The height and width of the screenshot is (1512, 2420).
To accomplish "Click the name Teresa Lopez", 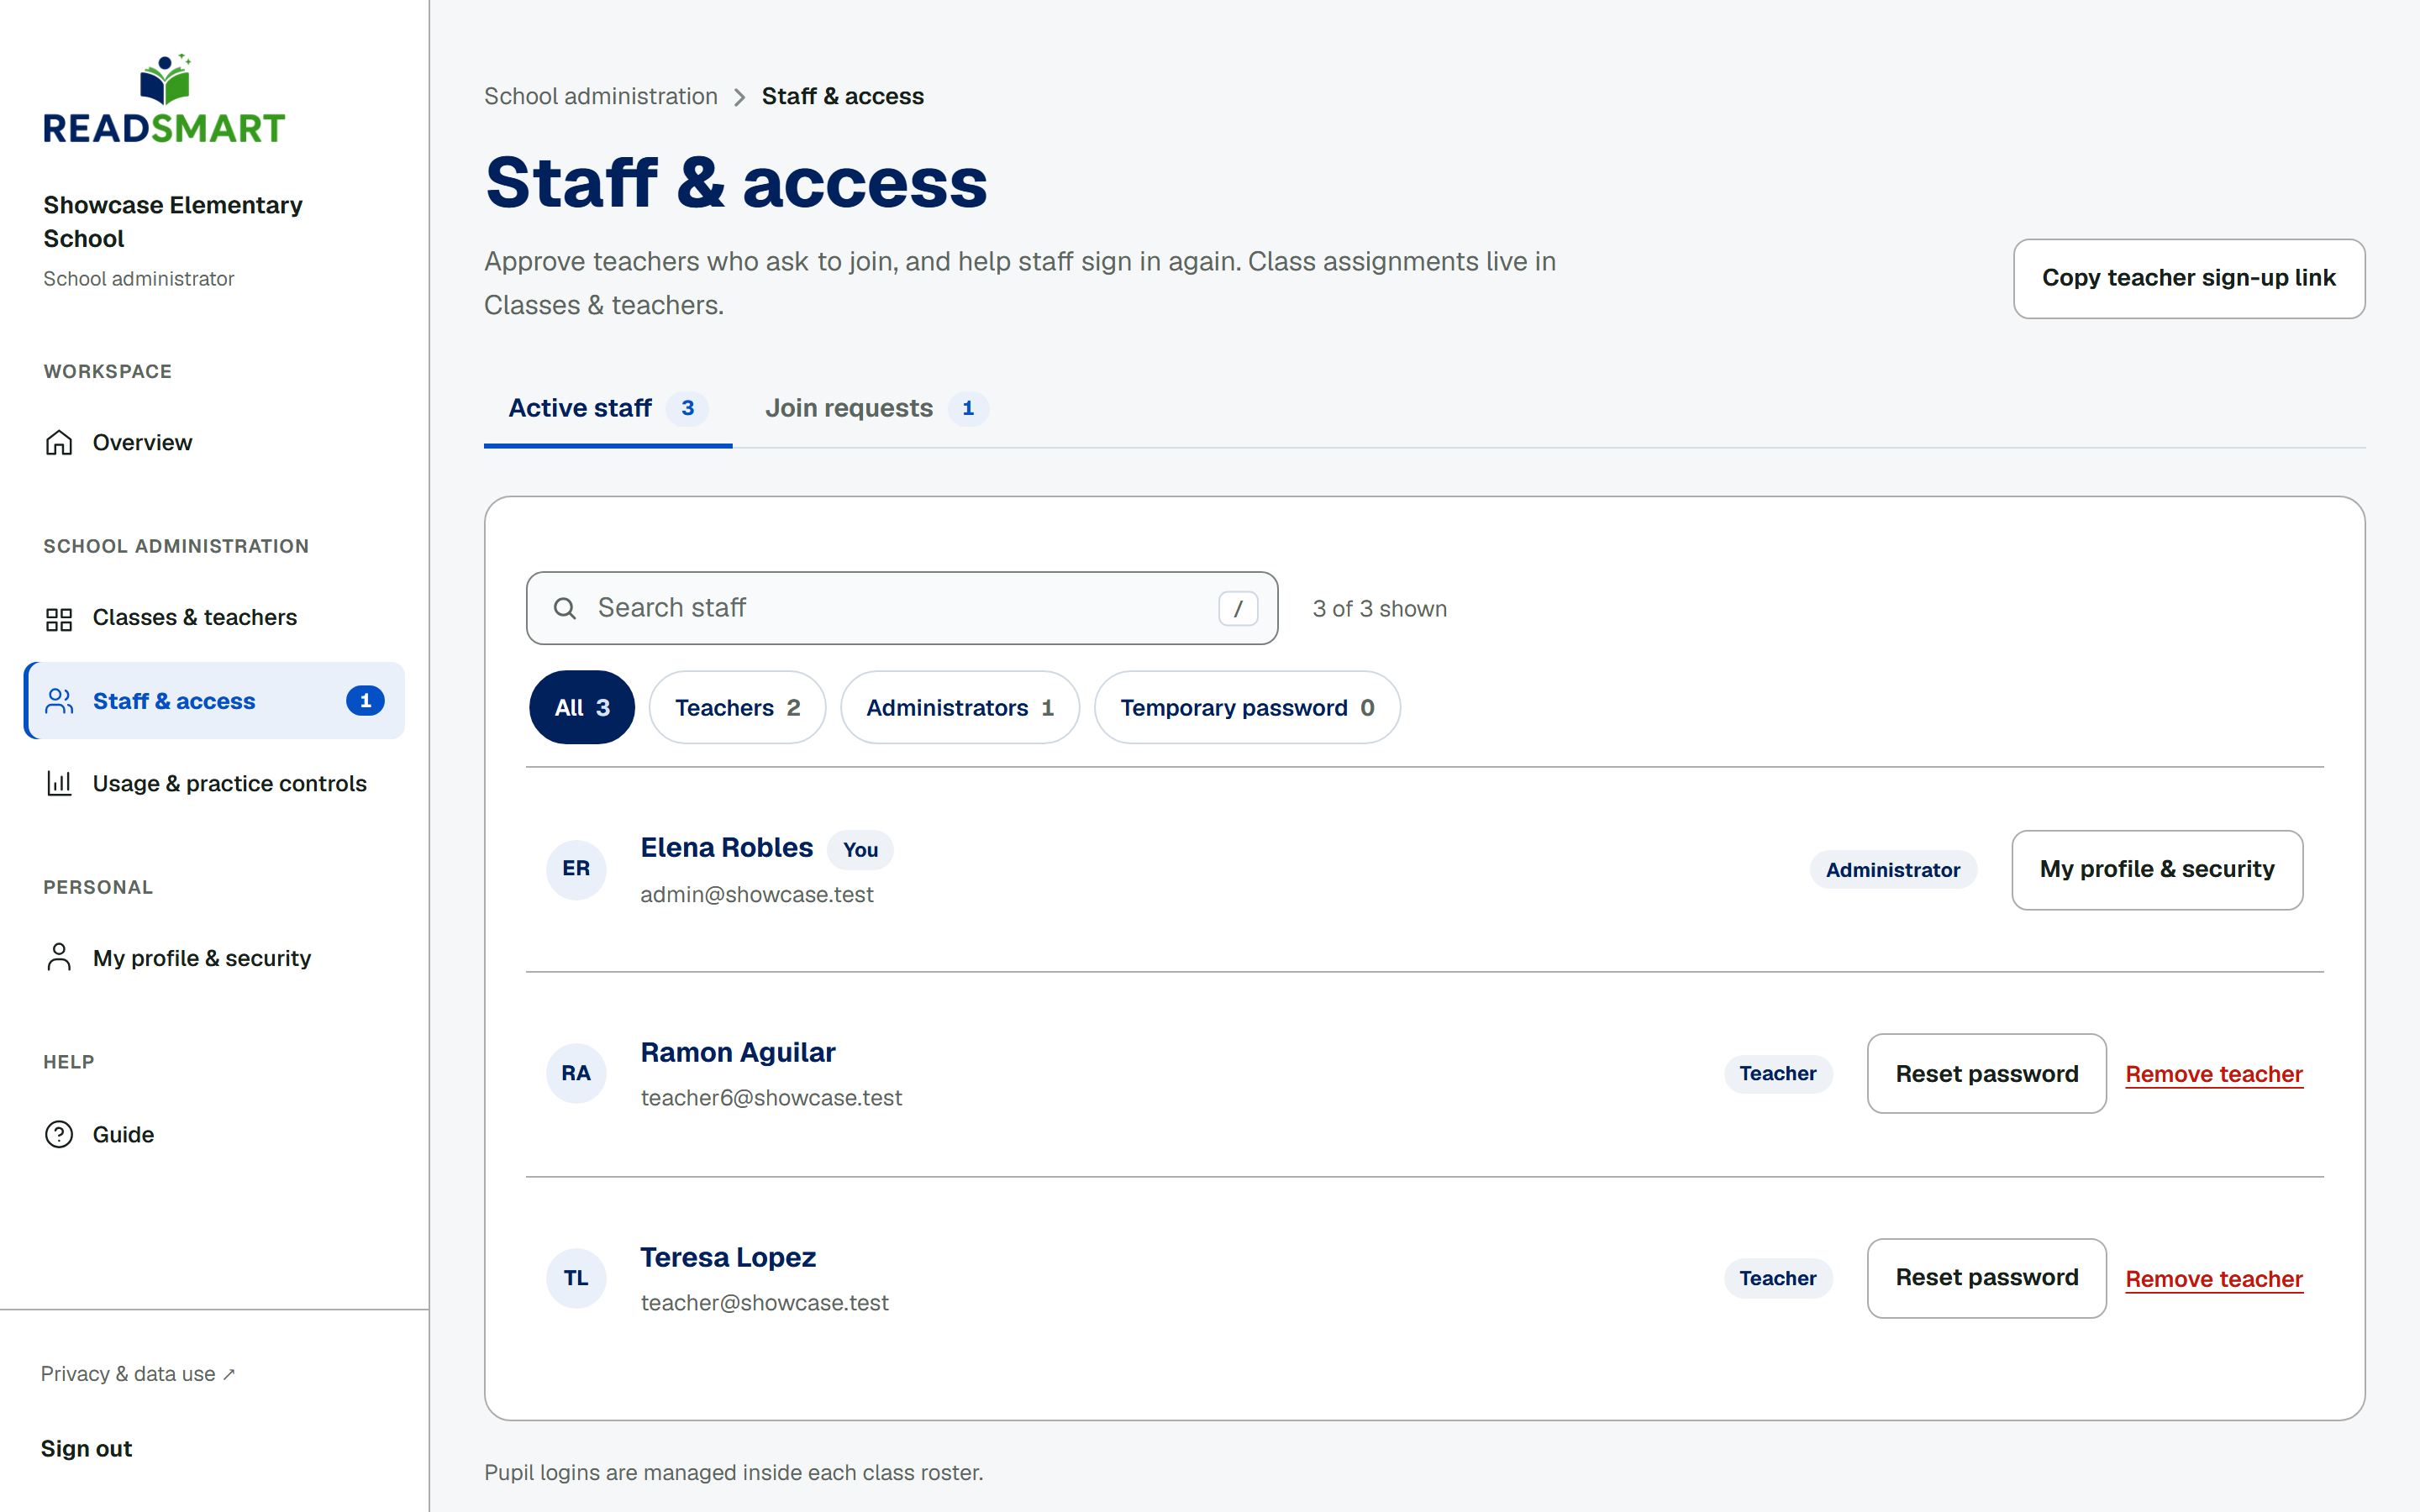I will [728, 1257].
